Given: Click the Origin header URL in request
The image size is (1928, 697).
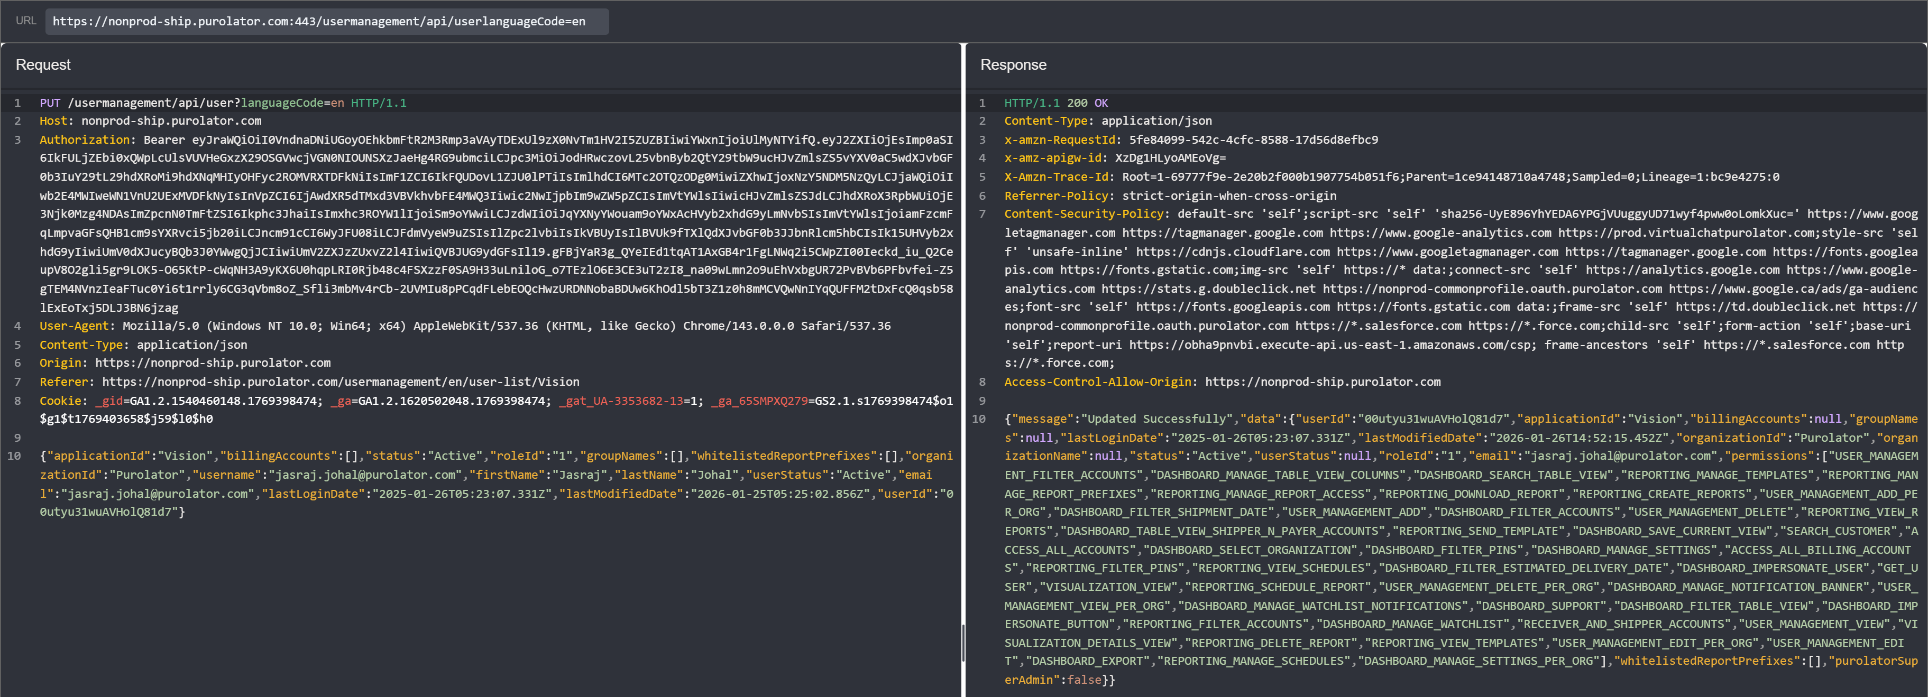Looking at the screenshot, I should tap(213, 363).
